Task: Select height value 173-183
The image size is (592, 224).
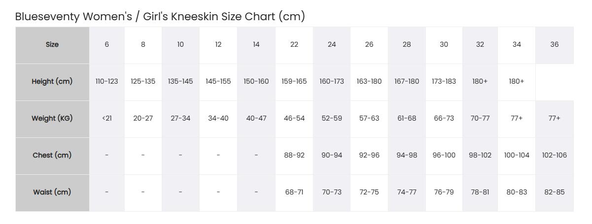Action: (444, 82)
